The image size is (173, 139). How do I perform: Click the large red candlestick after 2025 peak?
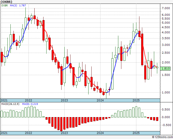point(142,49)
